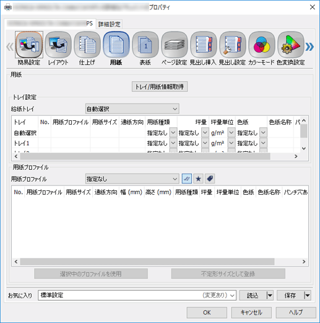
Task: Open 坪量 dropdown in 自動選択 row
Action: point(205,133)
